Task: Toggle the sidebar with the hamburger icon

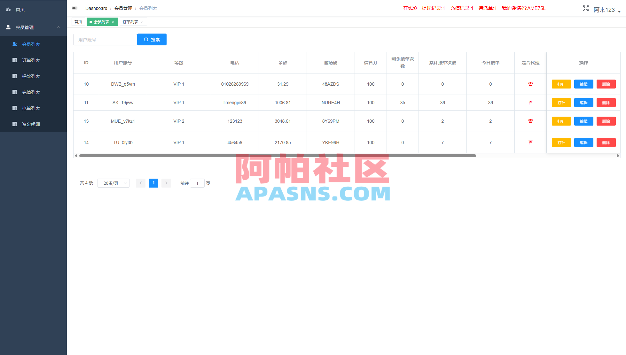Action: [74, 8]
